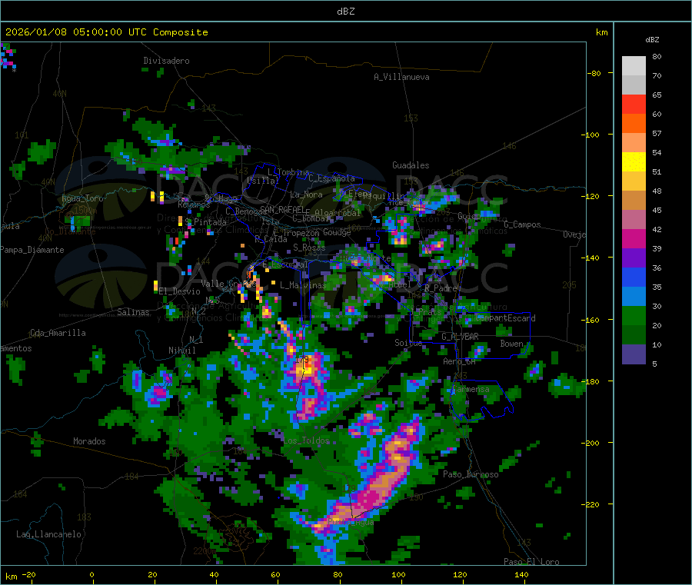The height and width of the screenshot is (585, 692).
Task: Click the 140 km x-axis tick
Action: (x=521, y=574)
